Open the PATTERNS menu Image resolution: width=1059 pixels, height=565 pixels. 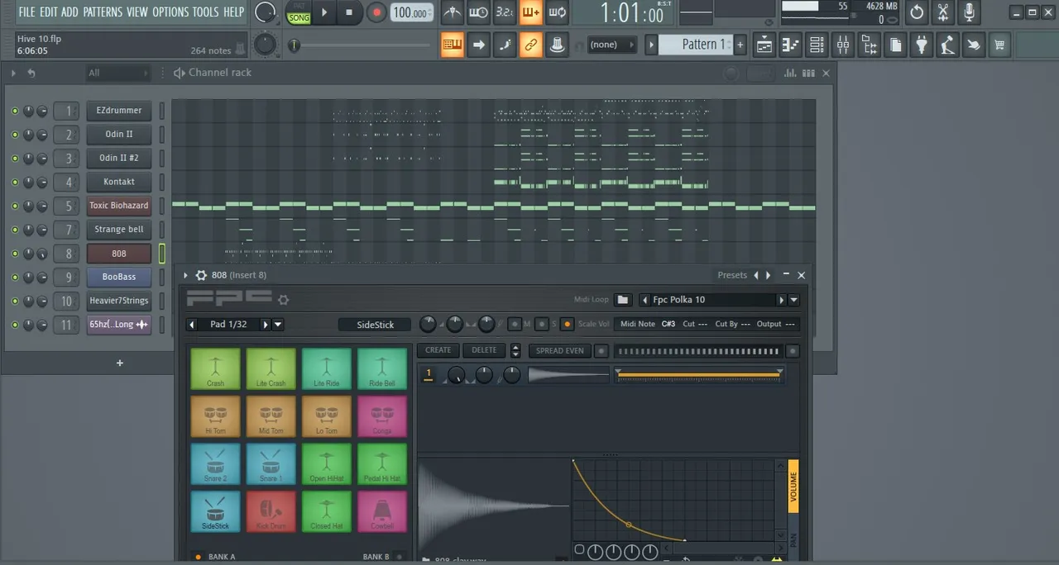point(103,12)
